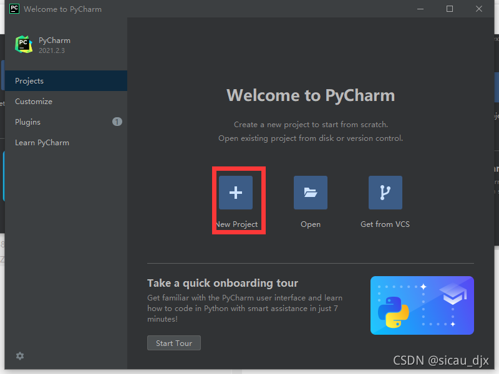
Task: Select the Projects tab
Action: [x=66, y=81]
